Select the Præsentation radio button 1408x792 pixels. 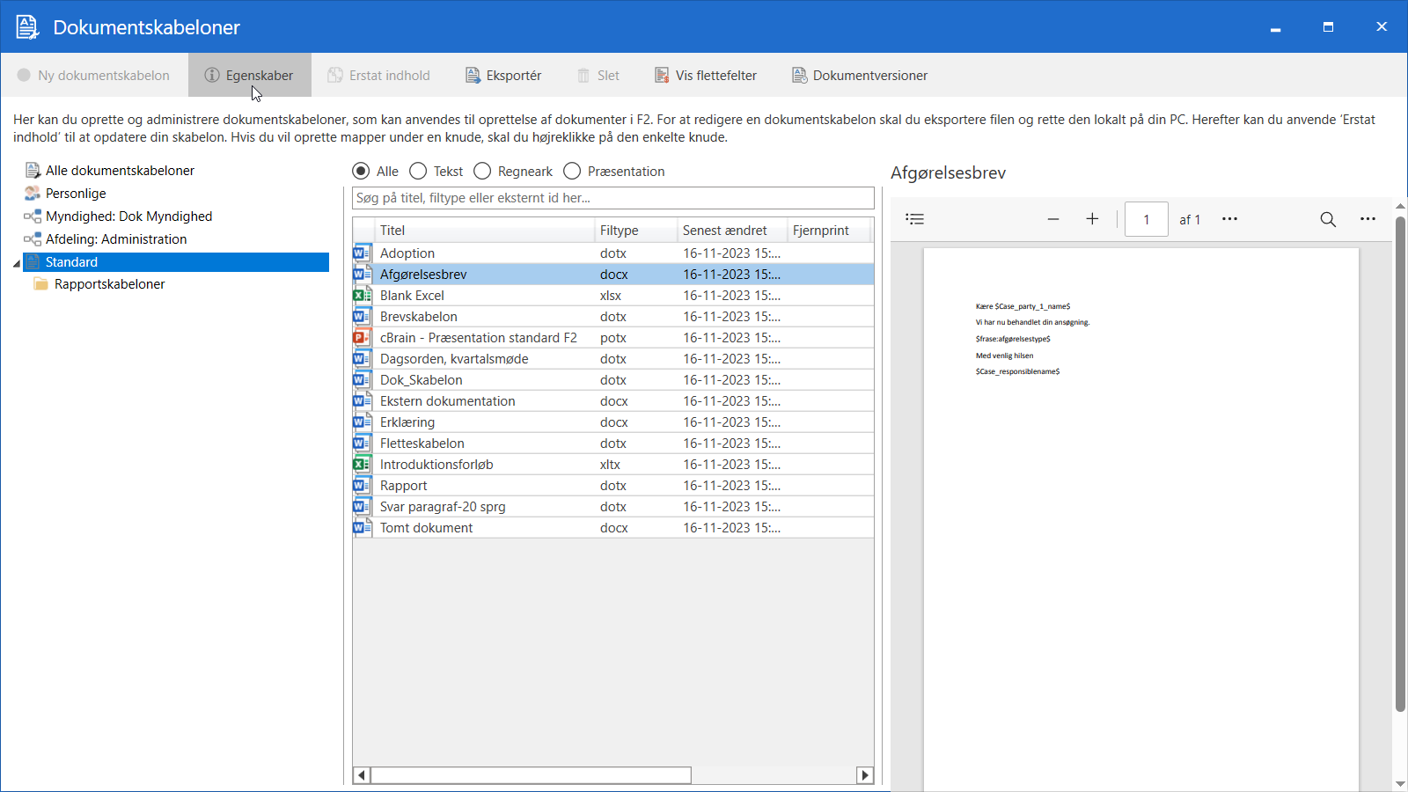point(572,171)
